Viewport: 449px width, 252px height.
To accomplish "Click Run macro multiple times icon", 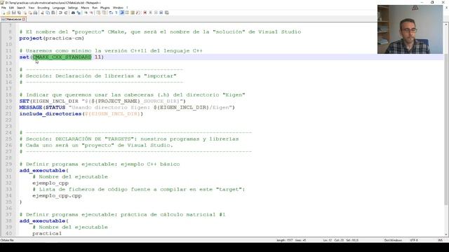I will pyautogui.click(x=161, y=13).
